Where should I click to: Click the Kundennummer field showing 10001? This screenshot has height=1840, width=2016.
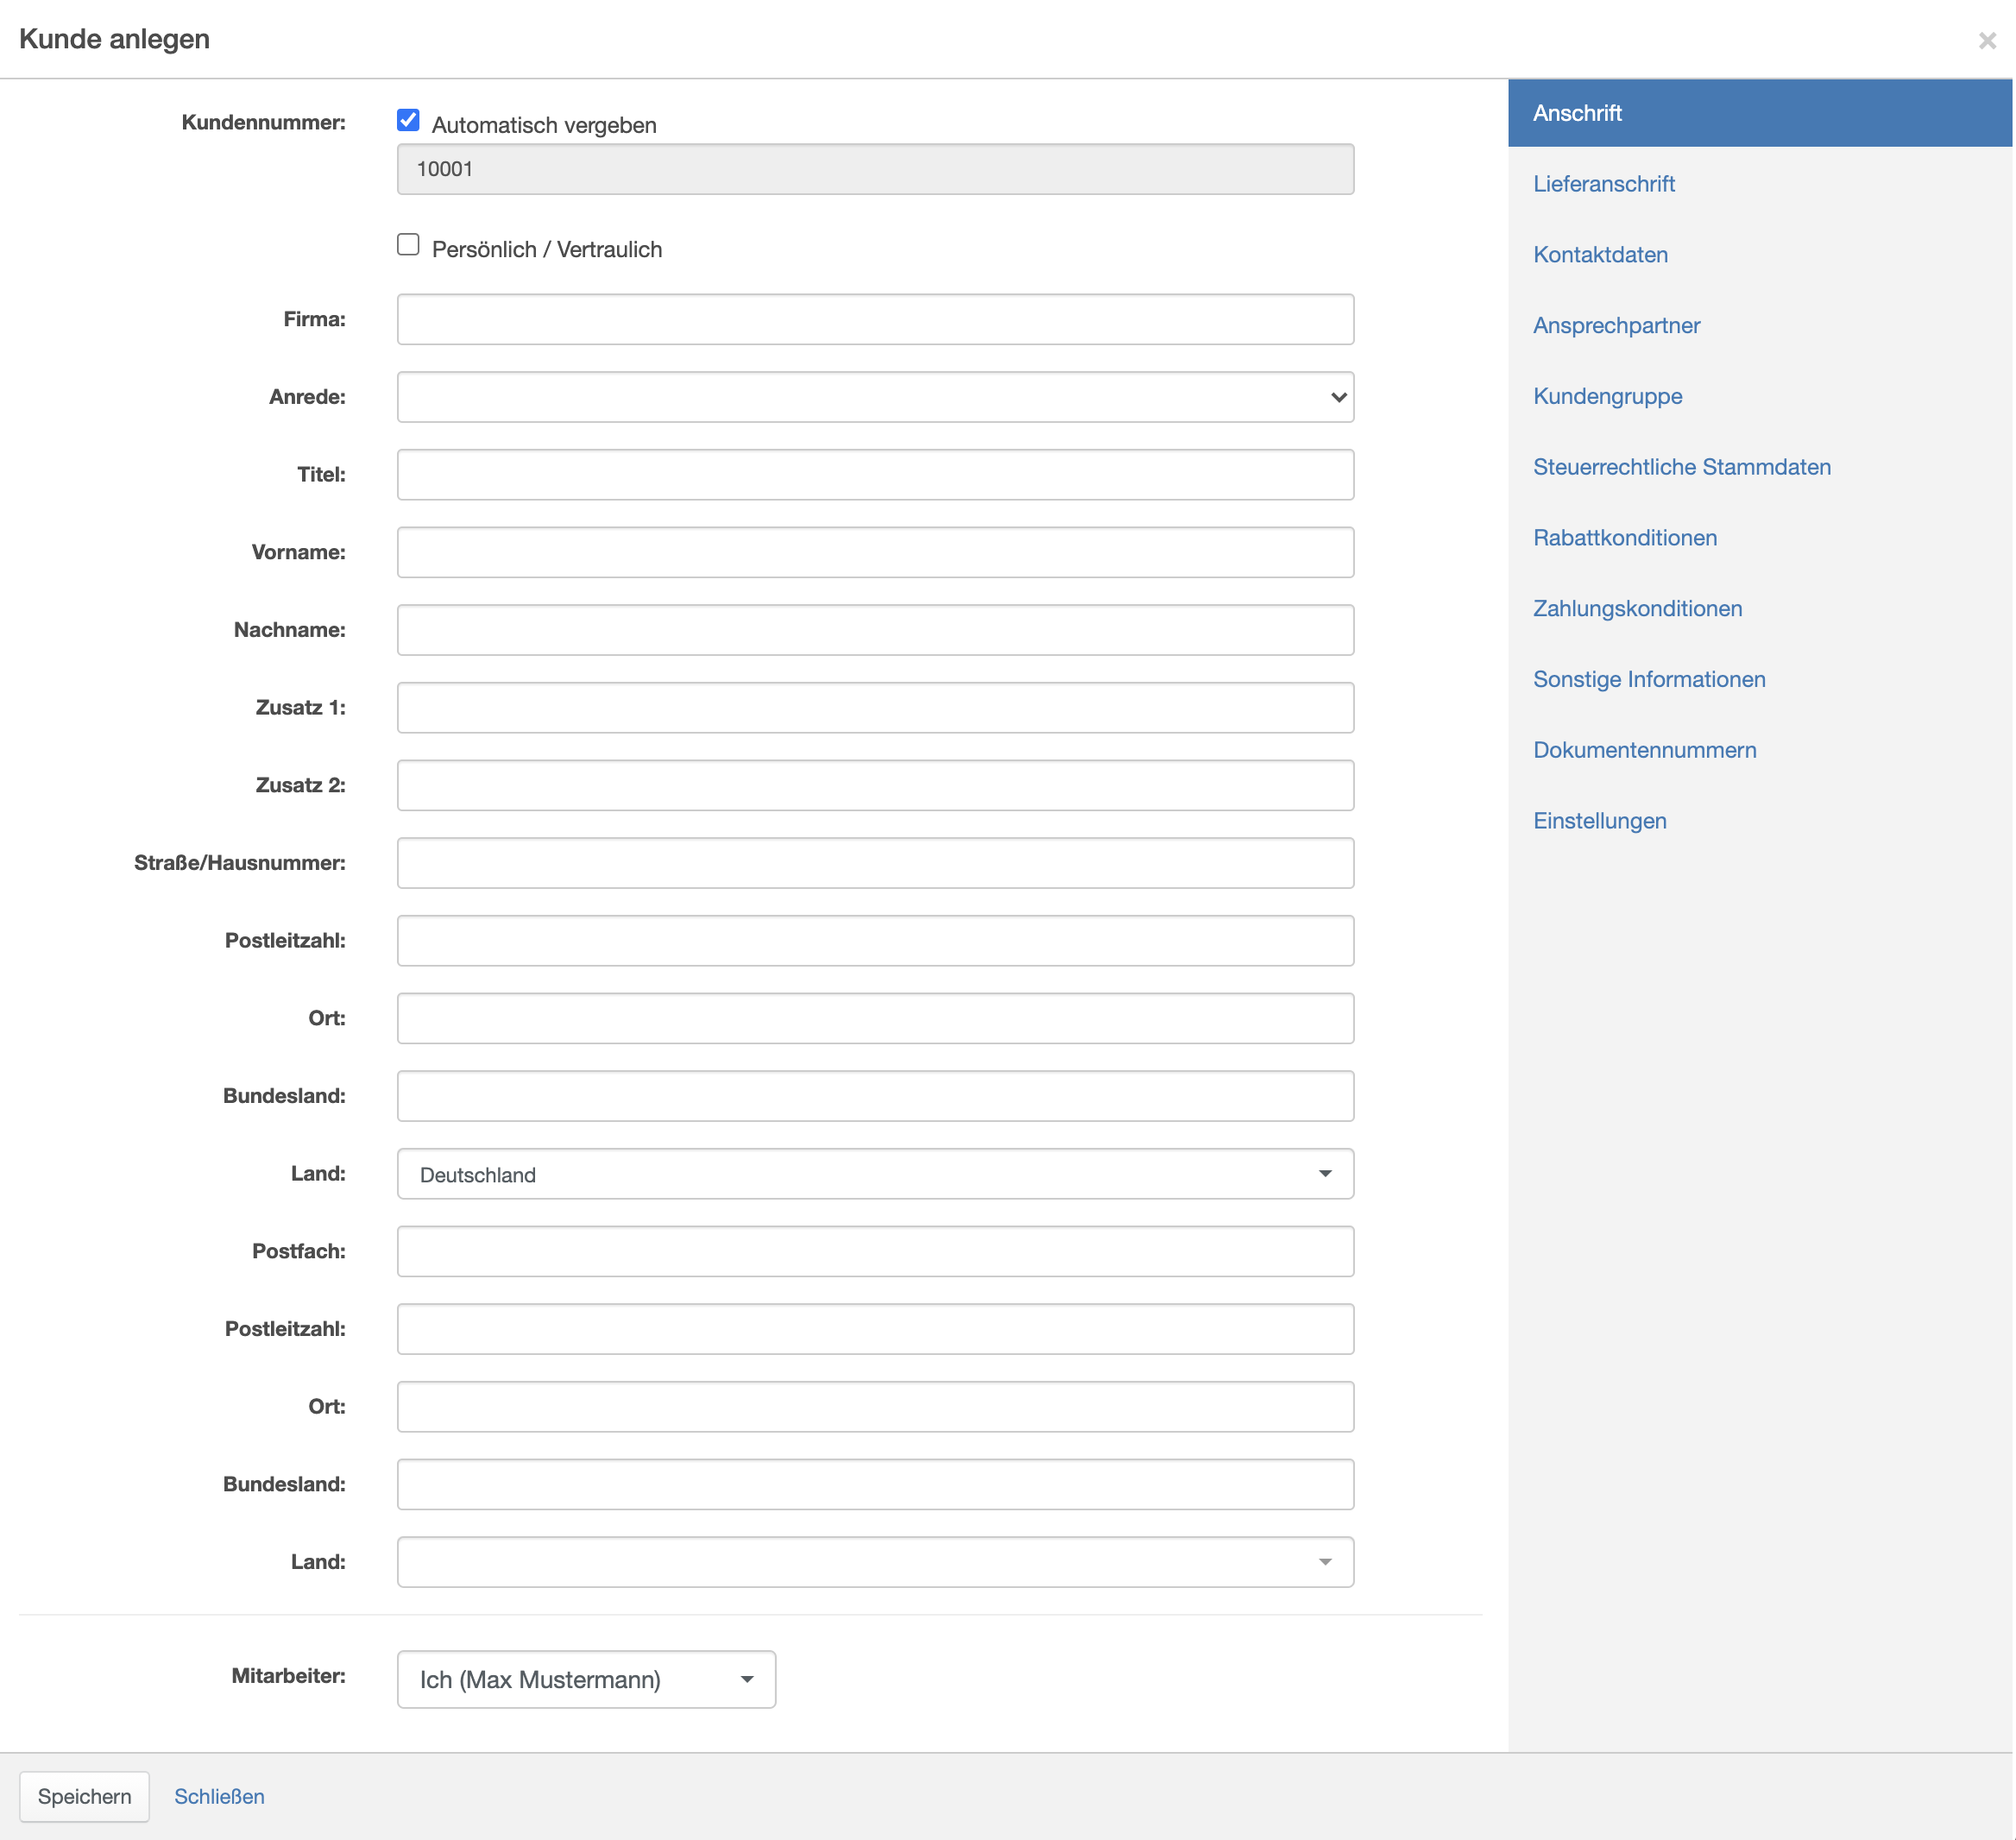875,170
